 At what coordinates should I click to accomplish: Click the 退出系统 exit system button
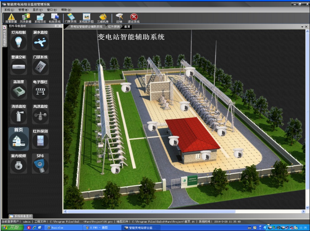[x=134, y=18]
